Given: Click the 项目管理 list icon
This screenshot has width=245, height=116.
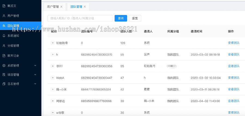Looking at the screenshot, I should click(x=4, y=75).
